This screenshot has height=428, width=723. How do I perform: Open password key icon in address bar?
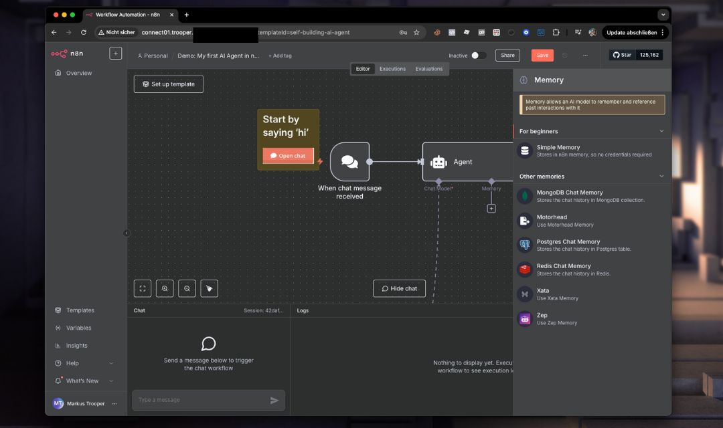(403, 32)
